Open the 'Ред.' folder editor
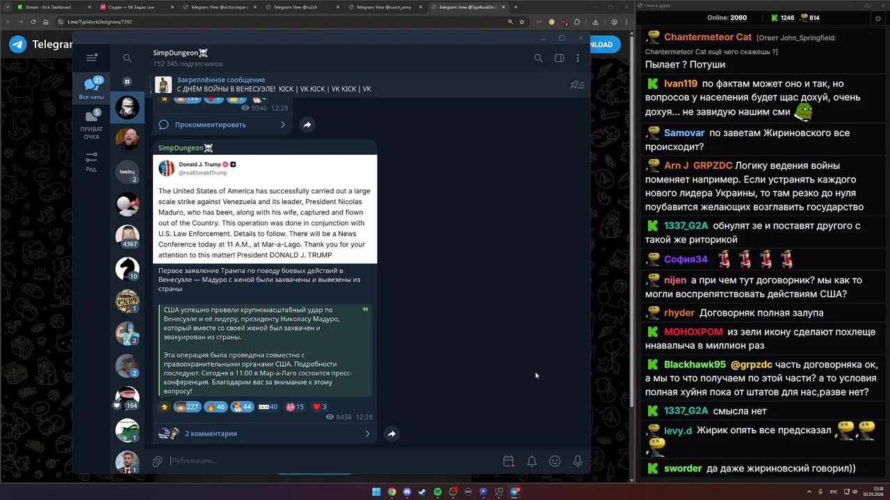Image resolution: width=890 pixels, height=500 pixels. [91, 162]
